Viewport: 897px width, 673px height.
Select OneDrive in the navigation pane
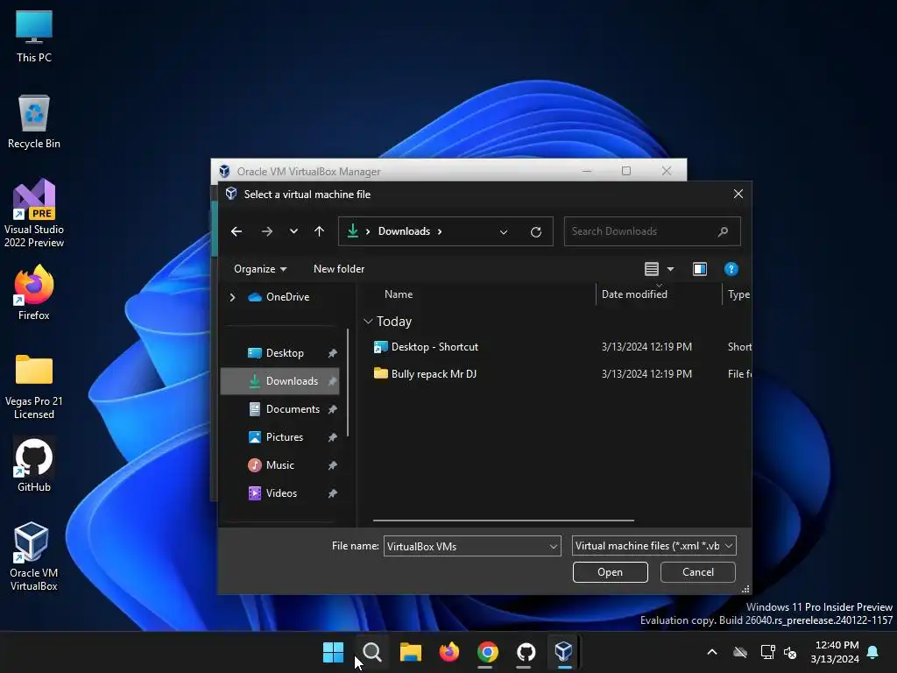click(279, 297)
